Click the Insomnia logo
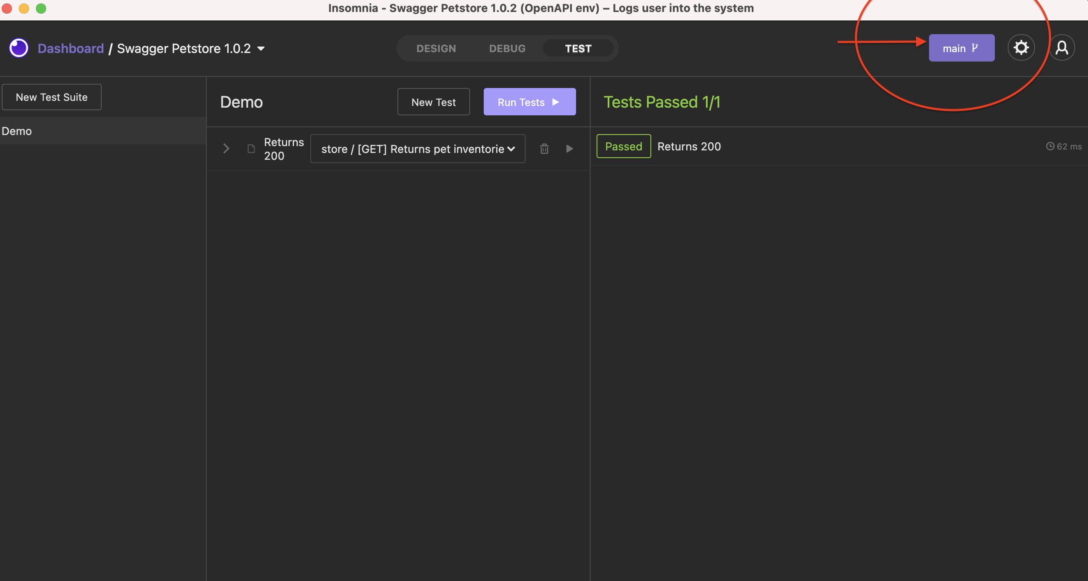1088x581 pixels. tap(18, 47)
